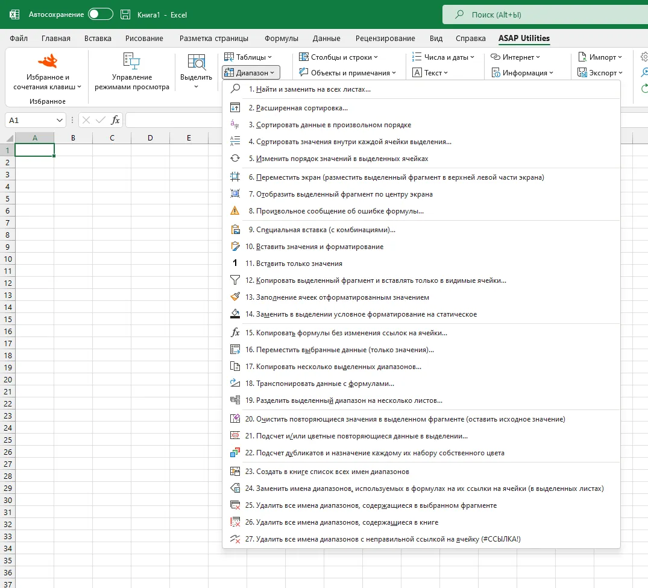Open the Столбцы и строки dropdown
648x588 pixels.
(338, 57)
